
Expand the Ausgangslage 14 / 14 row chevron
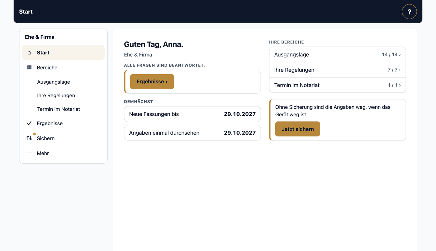point(400,54)
